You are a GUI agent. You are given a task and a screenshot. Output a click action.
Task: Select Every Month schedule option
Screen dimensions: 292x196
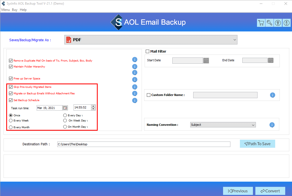coord(11,127)
